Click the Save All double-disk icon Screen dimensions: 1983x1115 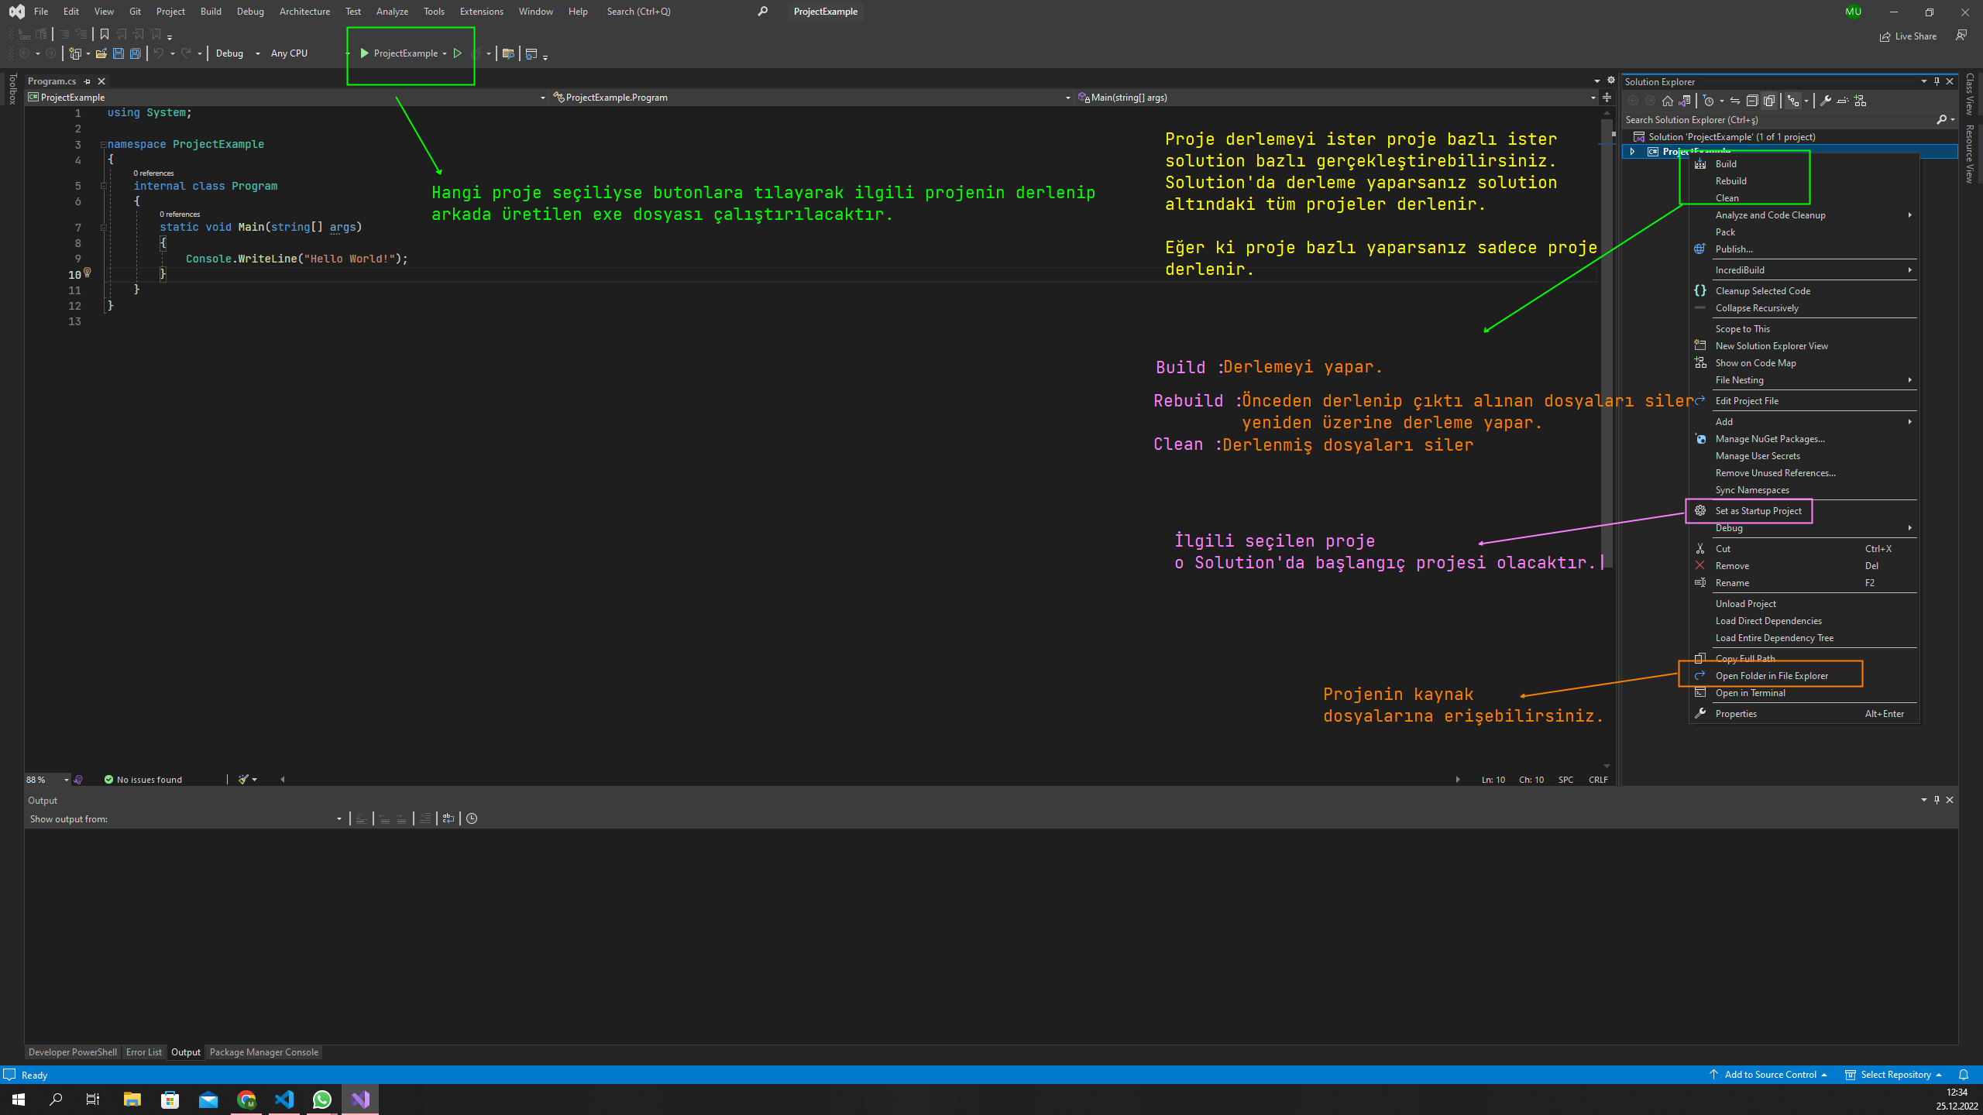point(136,53)
